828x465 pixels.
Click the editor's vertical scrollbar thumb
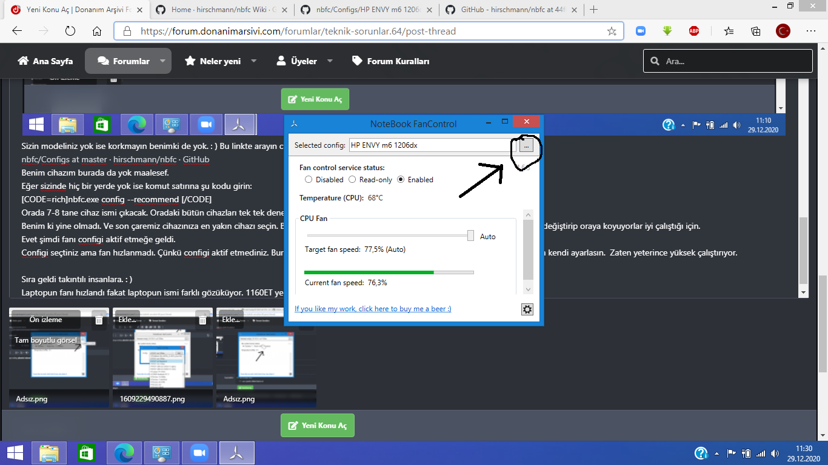click(804, 251)
